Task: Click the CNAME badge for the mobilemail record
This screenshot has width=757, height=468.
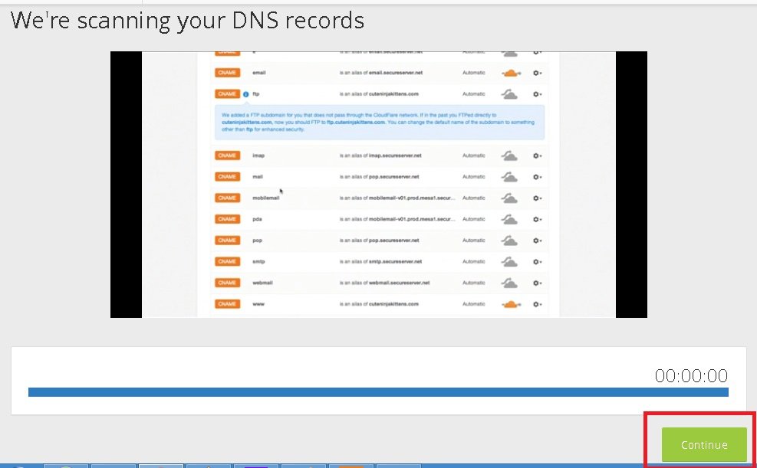Action: coord(226,198)
